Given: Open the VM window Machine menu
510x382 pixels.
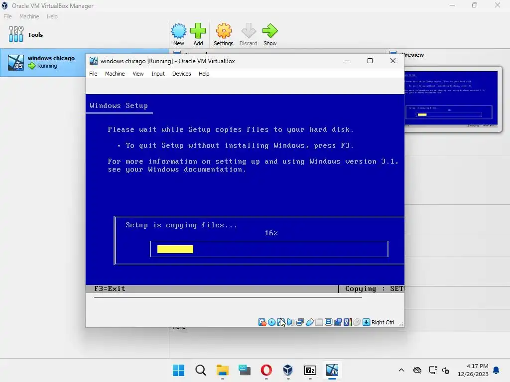Looking at the screenshot, I should tap(115, 74).
